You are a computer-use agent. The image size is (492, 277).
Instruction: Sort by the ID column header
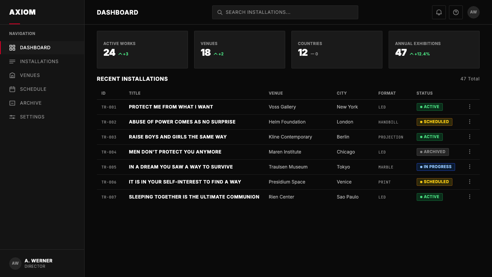(103, 93)
